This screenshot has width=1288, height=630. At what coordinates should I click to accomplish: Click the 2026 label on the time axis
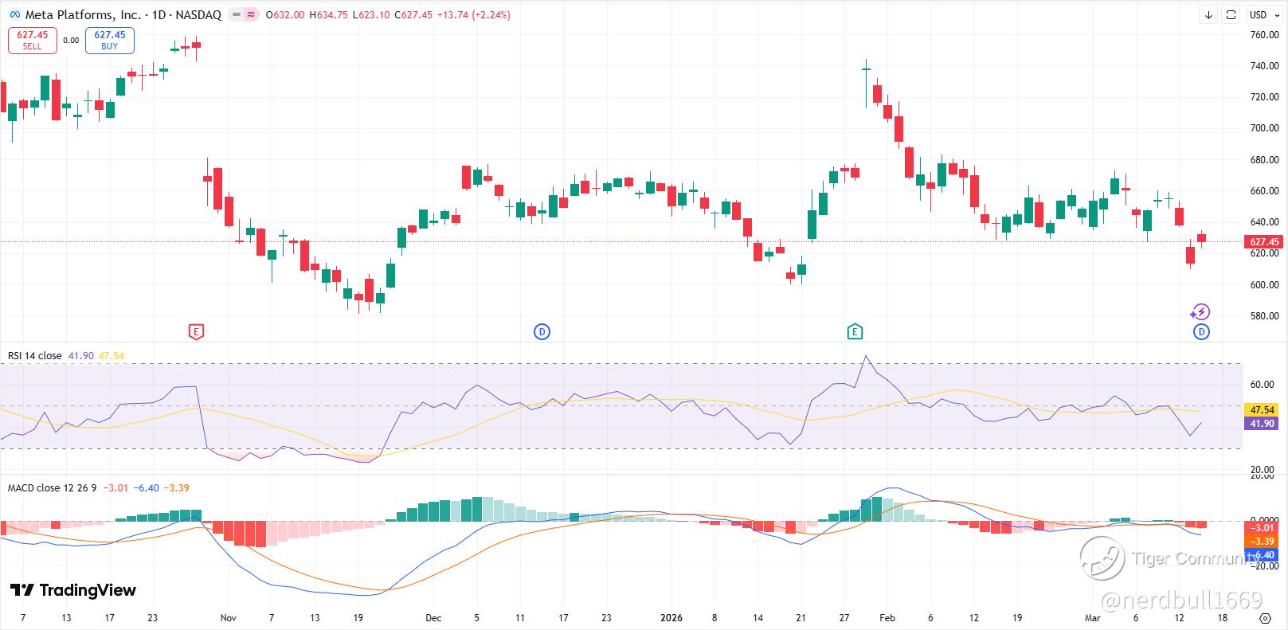(671, 617)
